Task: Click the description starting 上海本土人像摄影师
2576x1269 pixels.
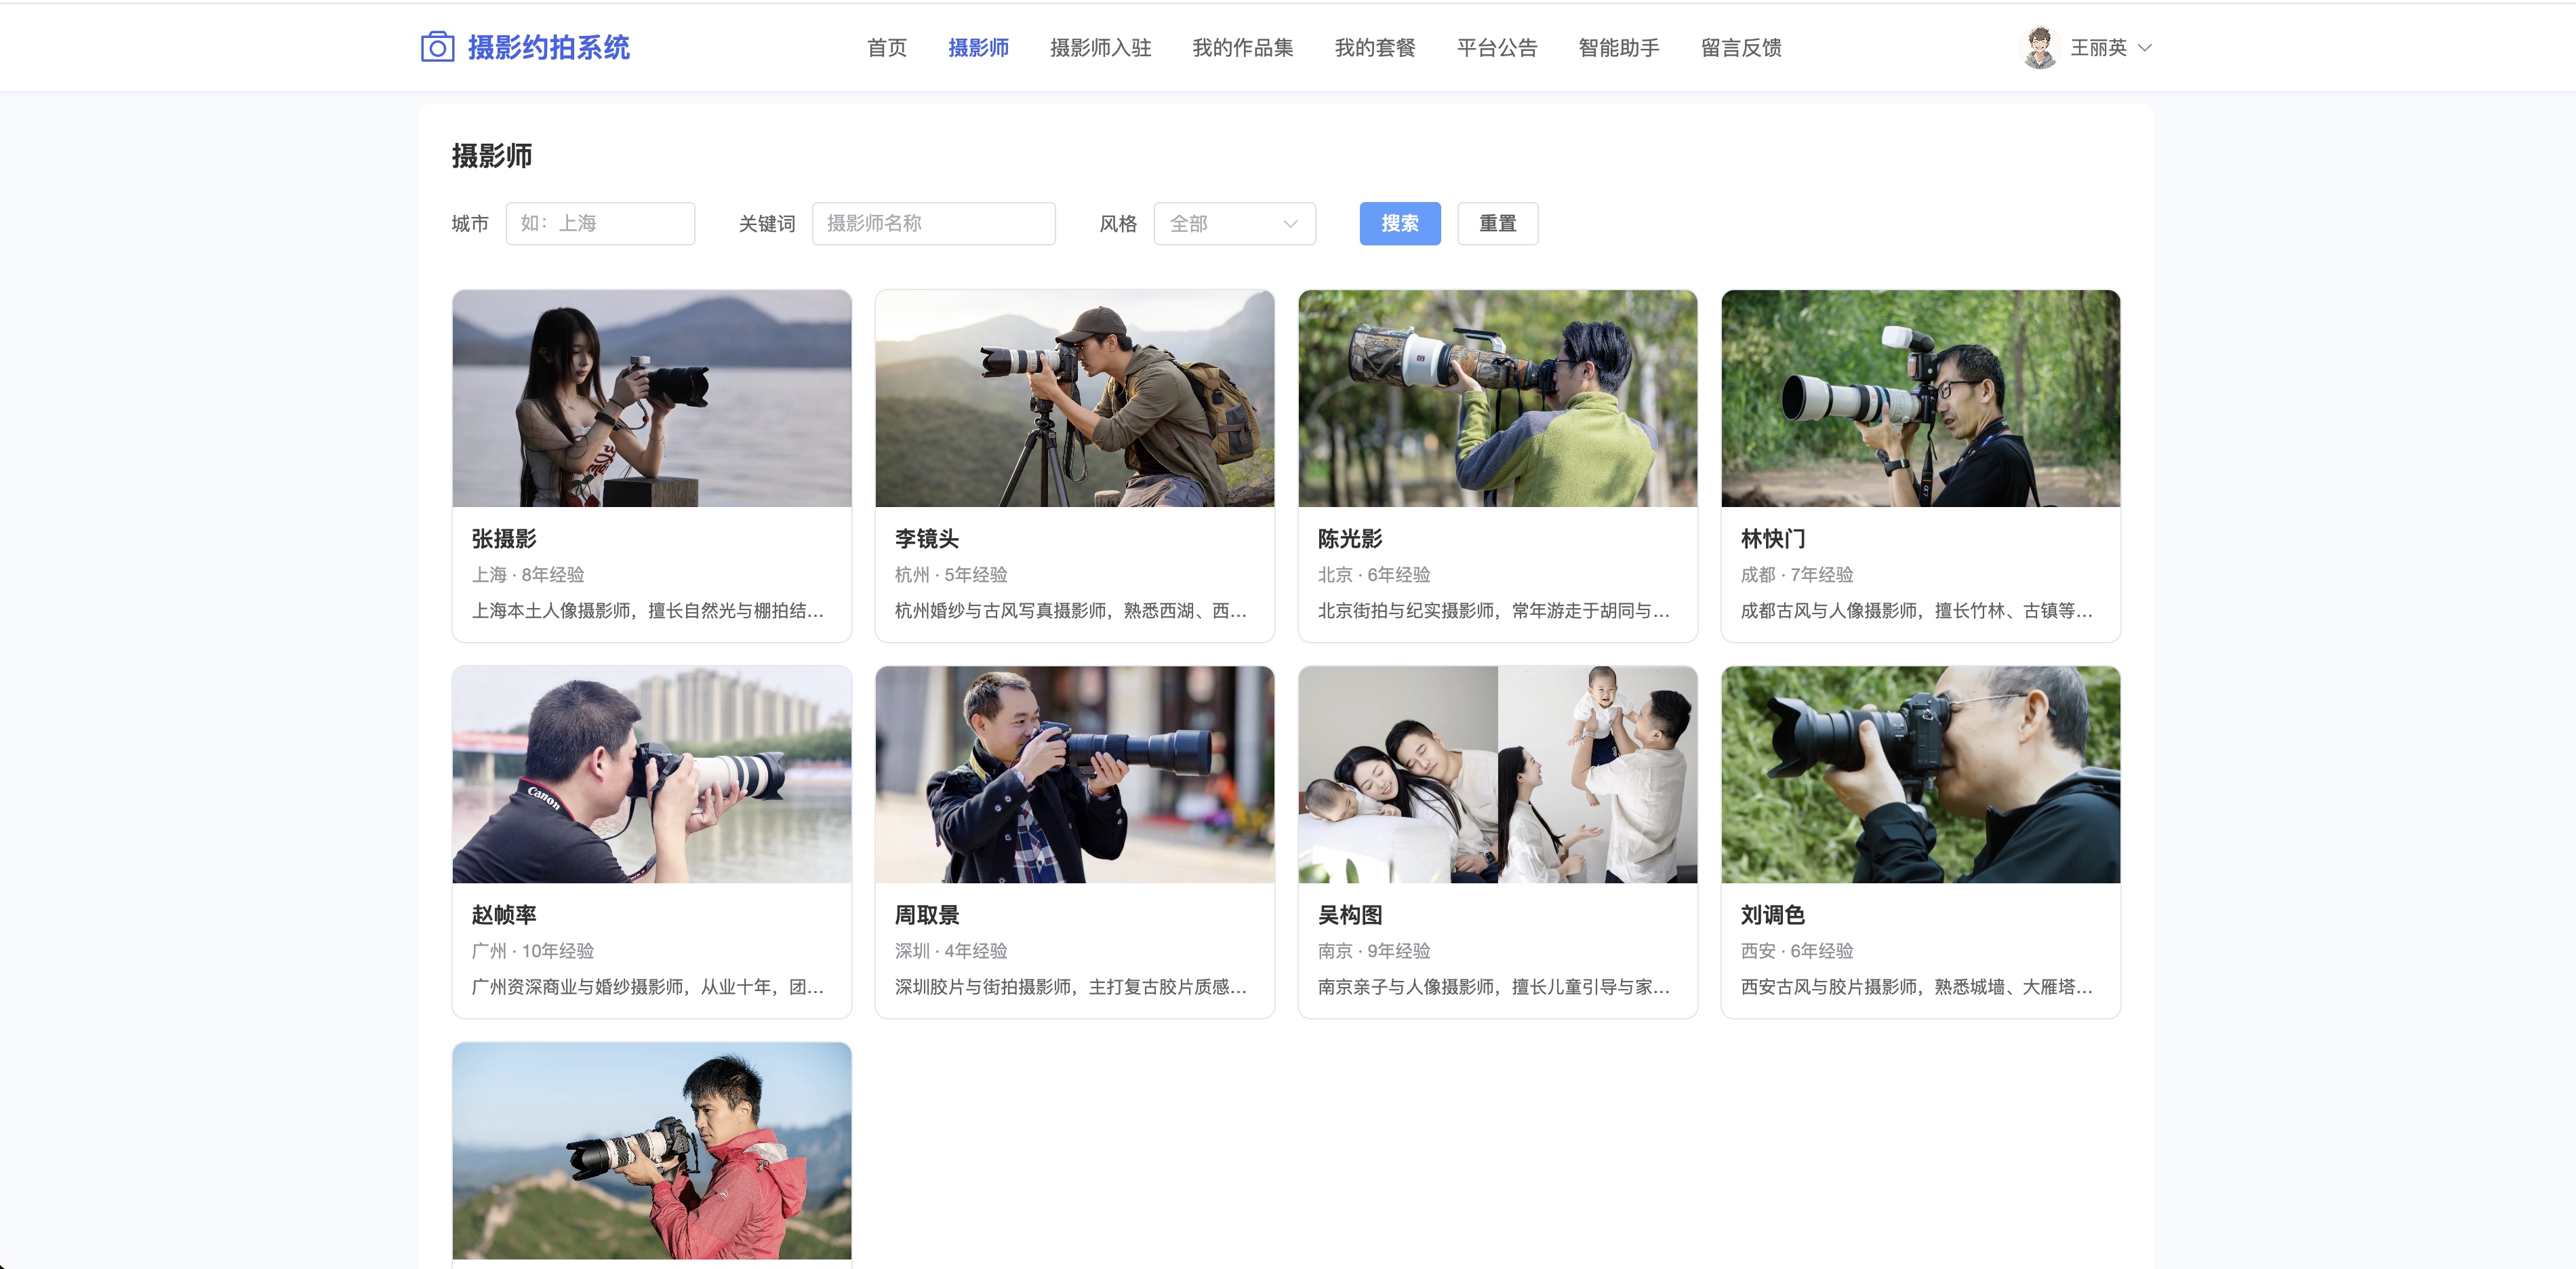Action: tap(648, 611)
